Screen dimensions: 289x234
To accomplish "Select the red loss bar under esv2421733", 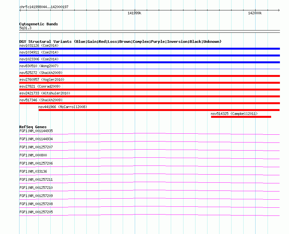I will click(x=149, y=96).
